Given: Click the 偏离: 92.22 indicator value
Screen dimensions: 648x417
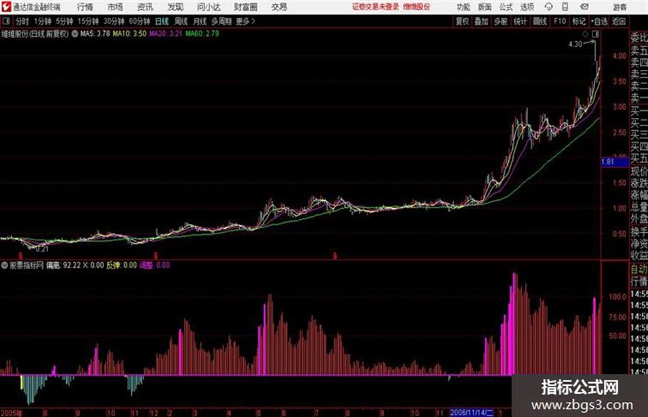Looking at the screenshot, I should [x=63, y=265].
